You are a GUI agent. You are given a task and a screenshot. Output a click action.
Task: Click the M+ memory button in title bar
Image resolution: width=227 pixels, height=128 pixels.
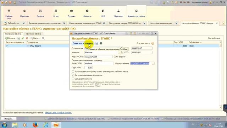(x=185, y=2)
